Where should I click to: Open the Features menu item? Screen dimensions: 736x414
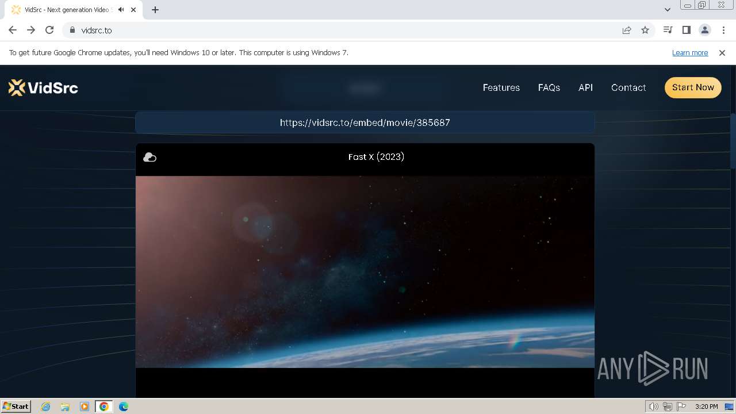click(501, 87)
